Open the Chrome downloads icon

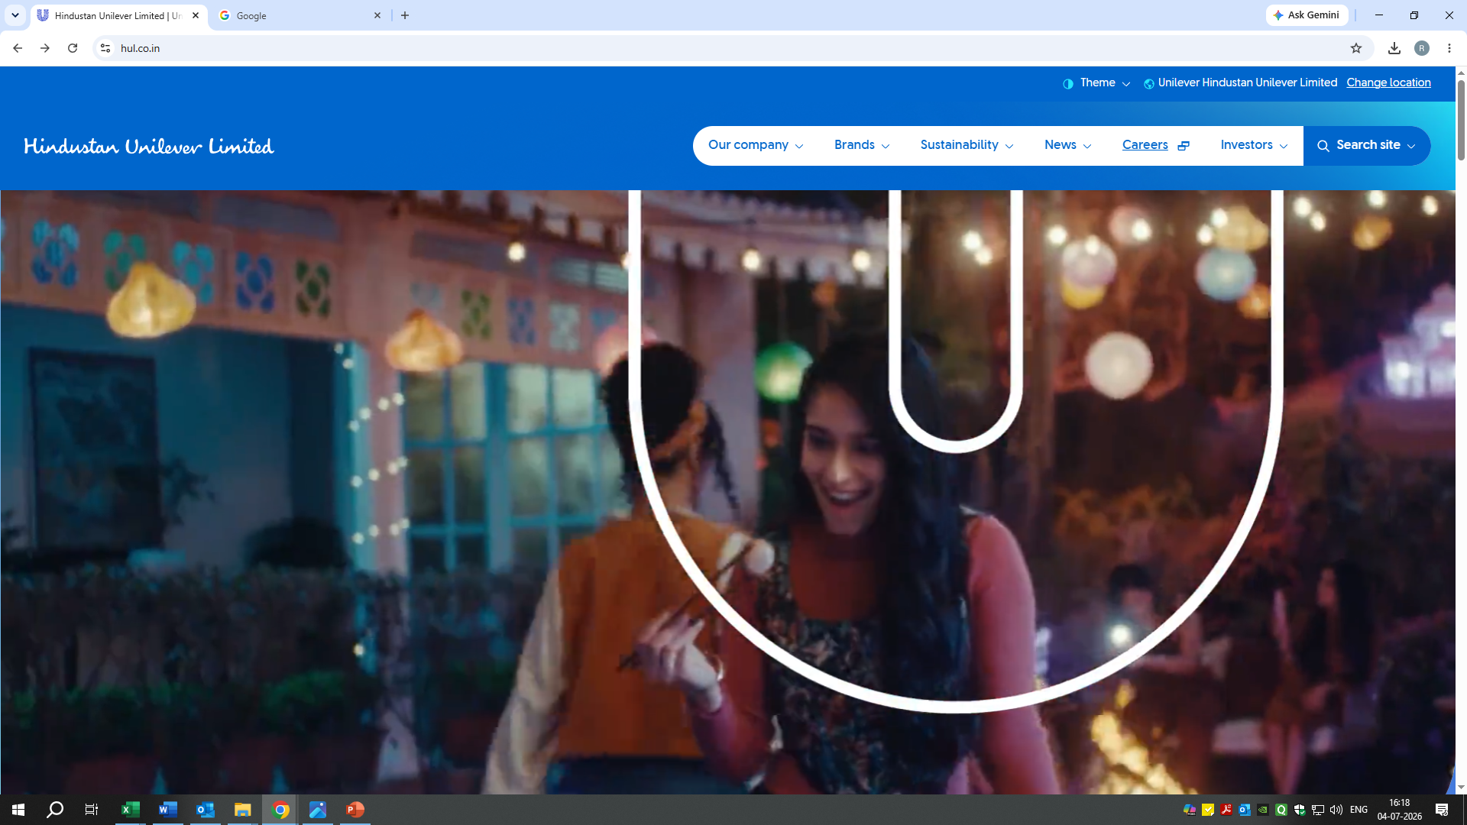[1394, 48]
